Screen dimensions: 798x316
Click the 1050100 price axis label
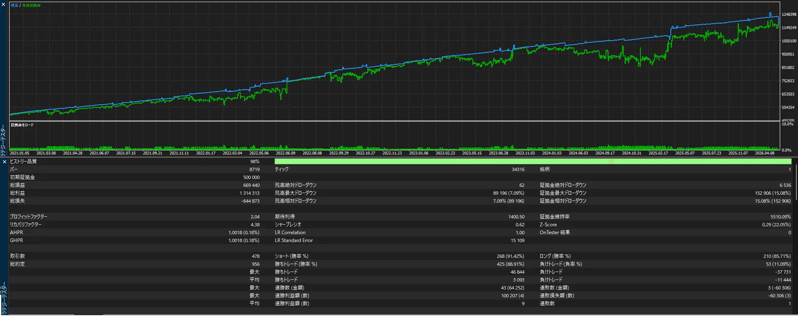789,41
